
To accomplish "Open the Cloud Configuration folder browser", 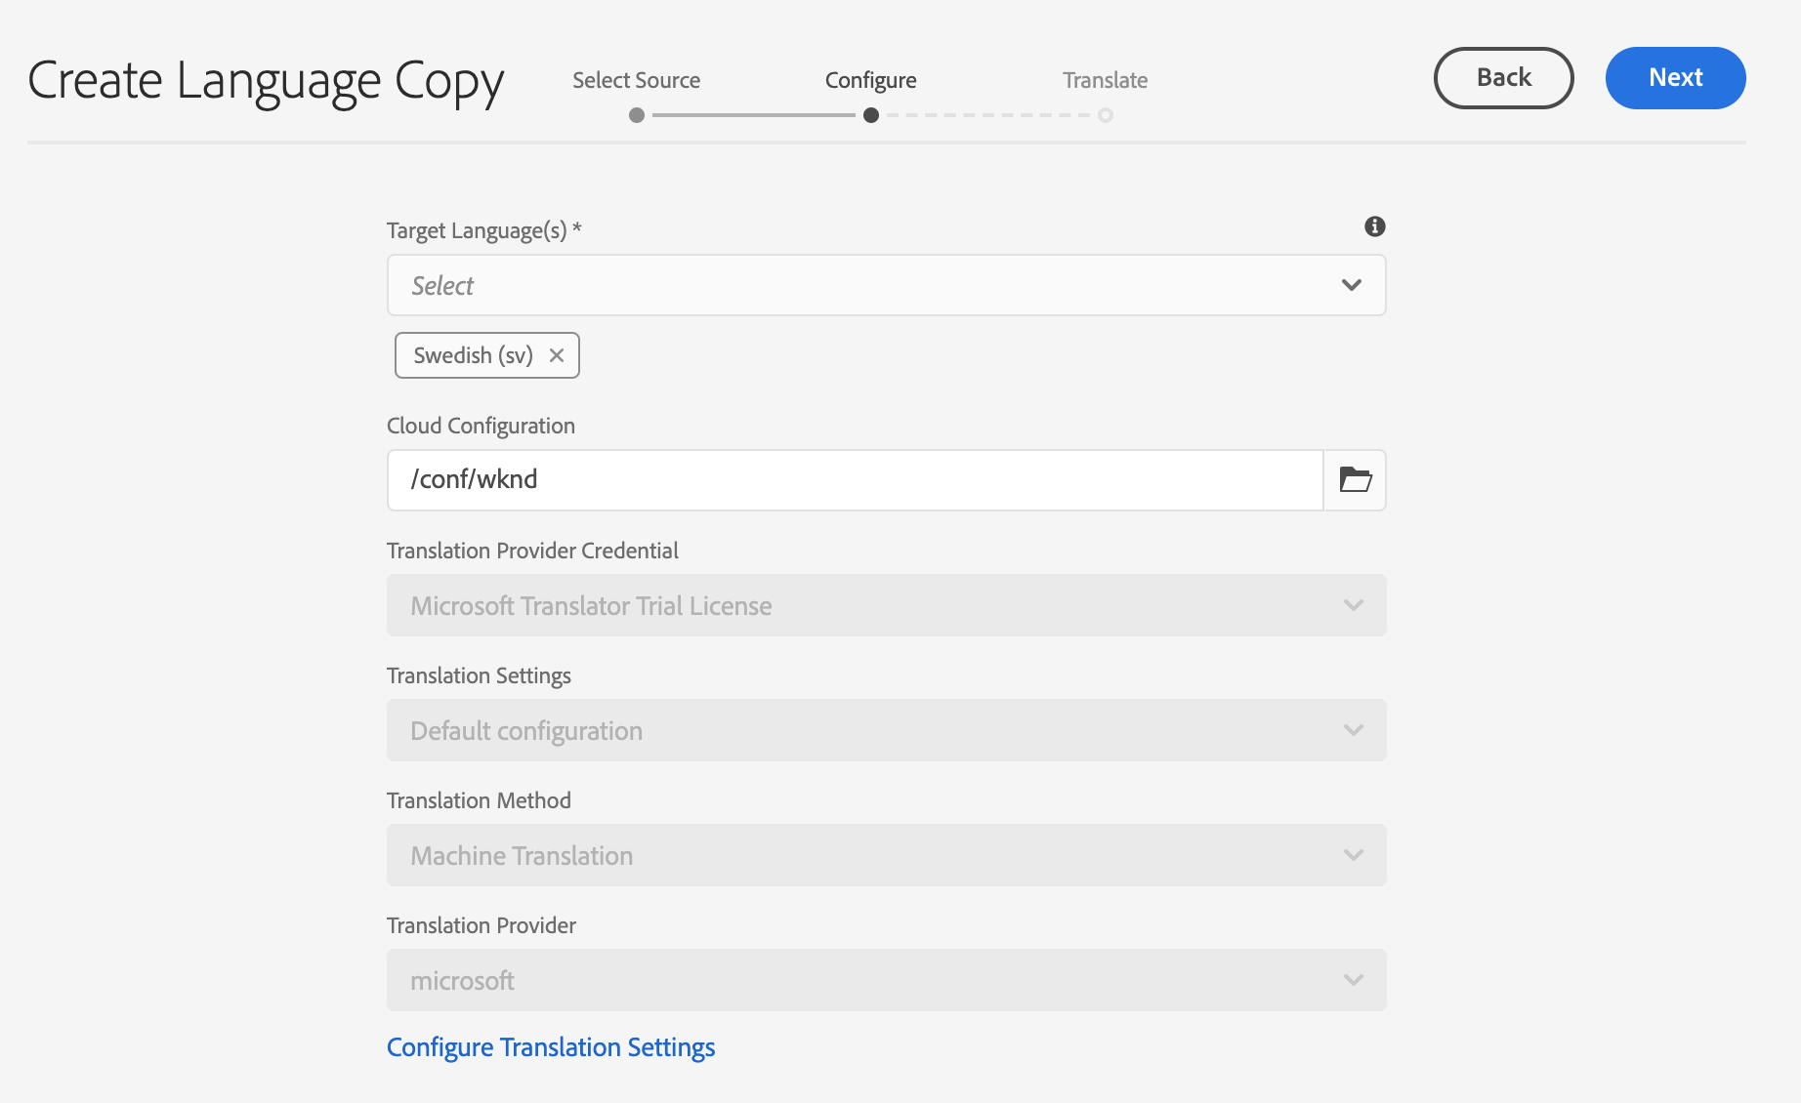I will (1355, 479).
